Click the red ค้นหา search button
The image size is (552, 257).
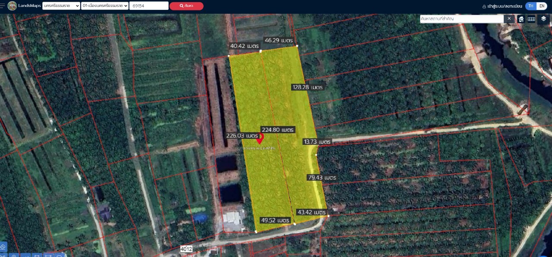pos(186,6)
